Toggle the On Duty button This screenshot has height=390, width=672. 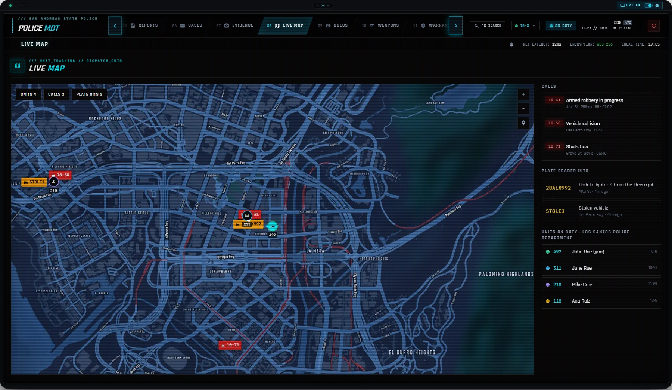point(561,25)
